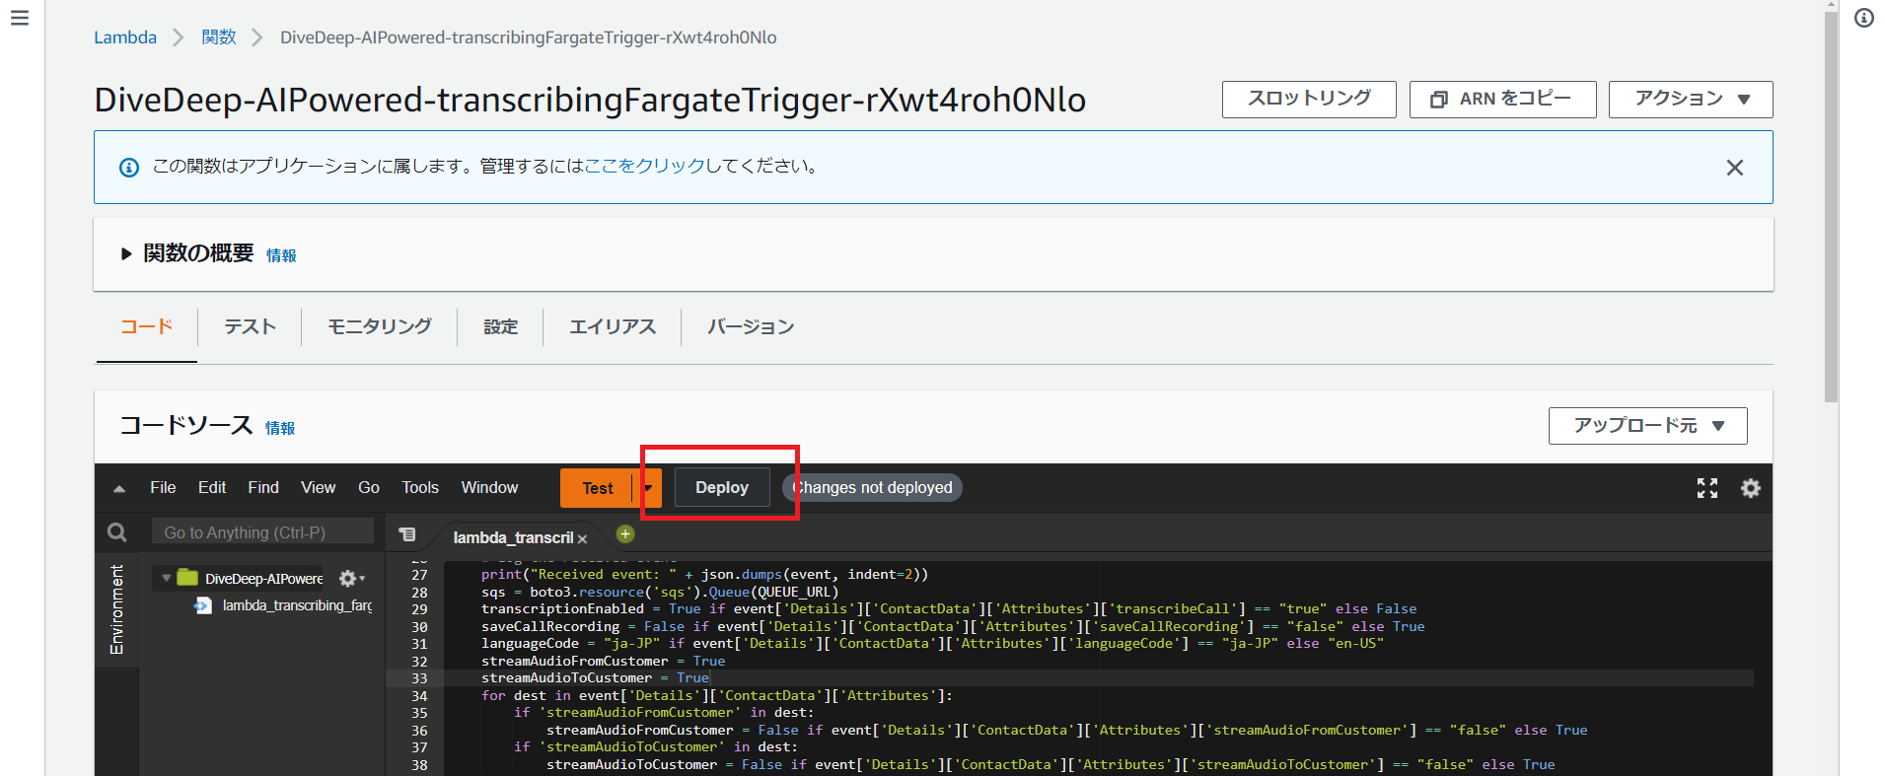Click the Test button
Viewport: 1885px width, 776px height.
(597, 488)
